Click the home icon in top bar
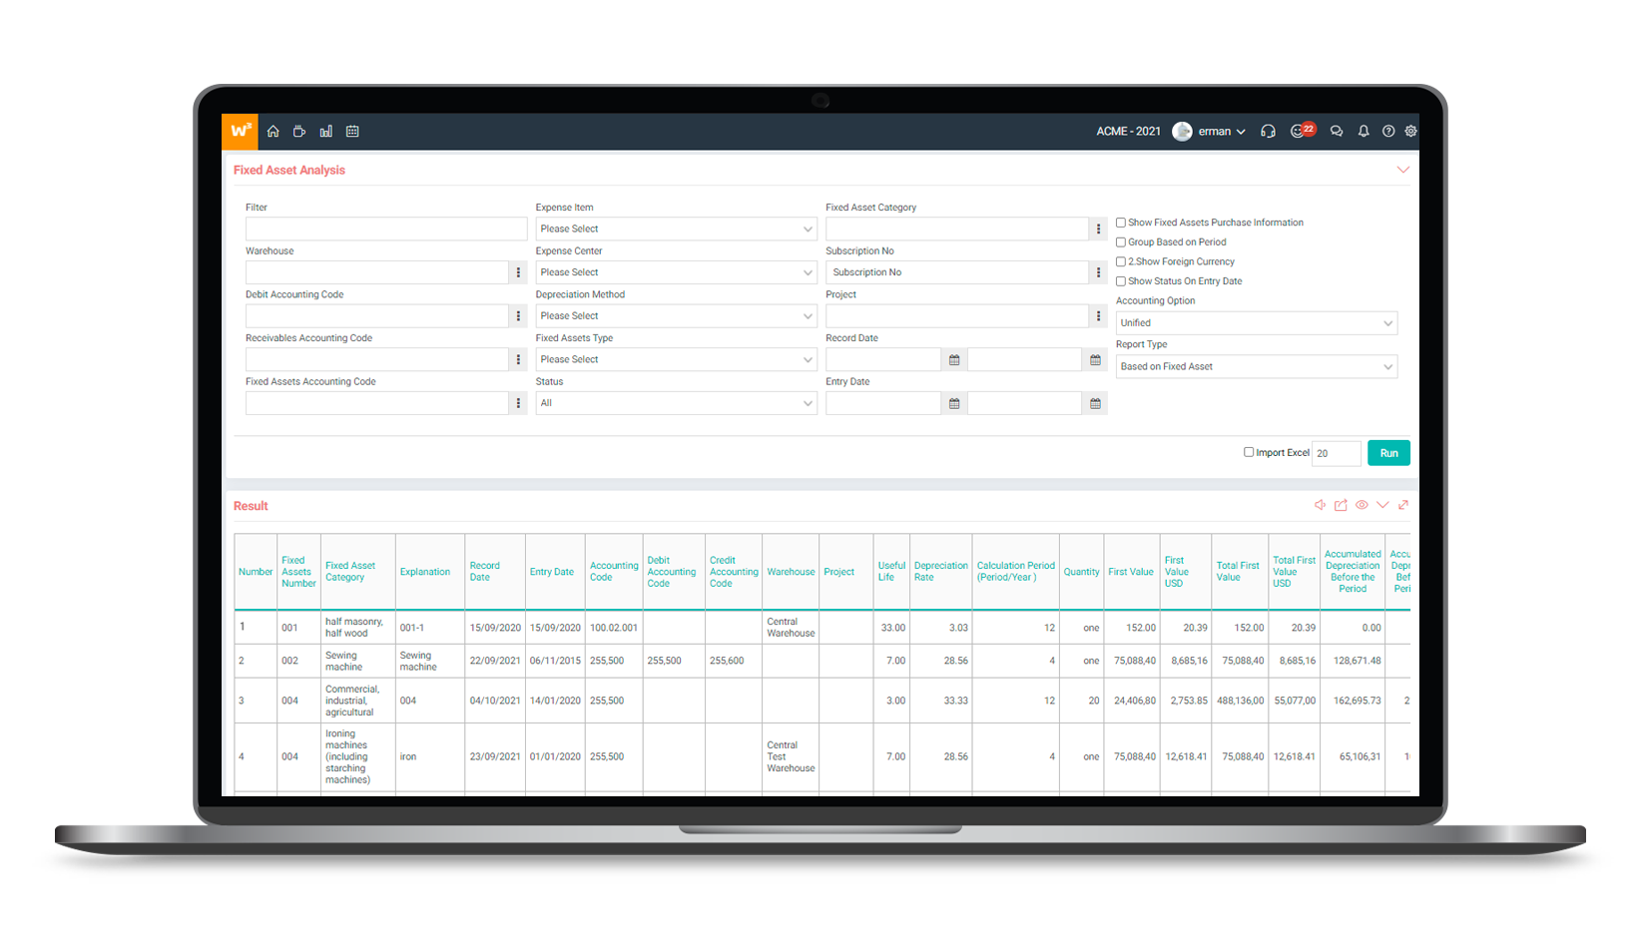 tap(273, 132)
